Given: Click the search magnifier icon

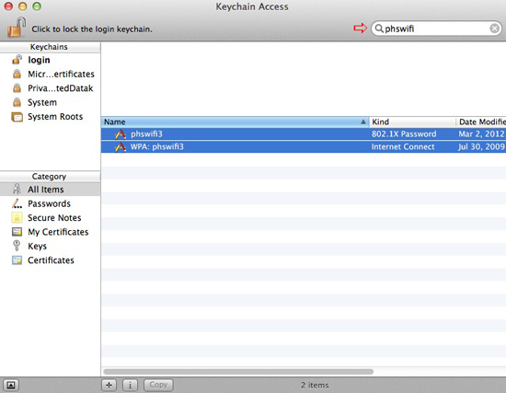Looking at the screenshot, I should [379, 29].
